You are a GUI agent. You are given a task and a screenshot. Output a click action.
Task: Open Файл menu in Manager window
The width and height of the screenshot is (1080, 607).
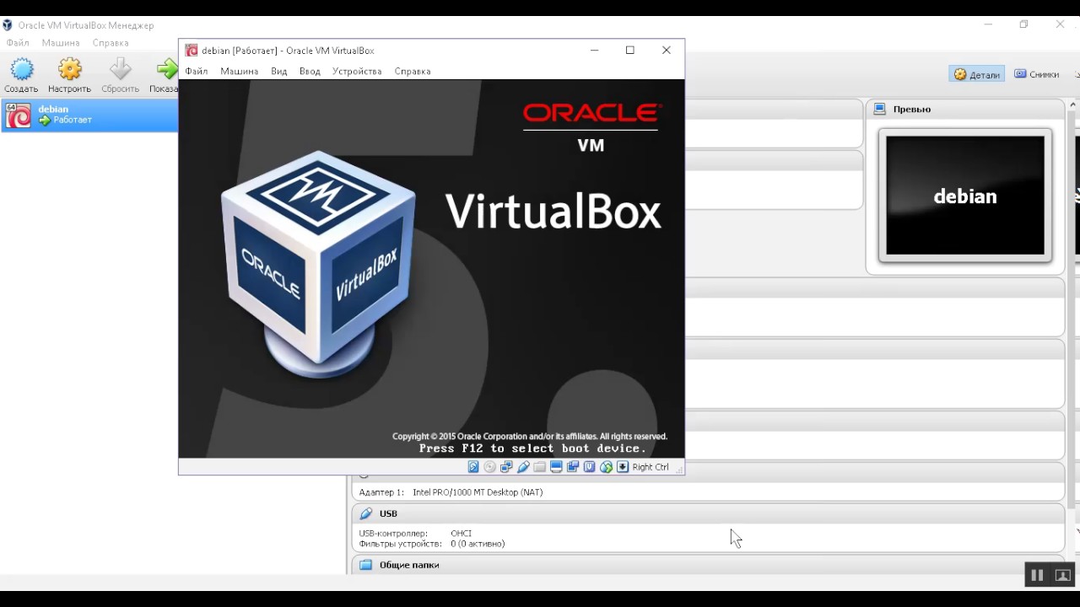point(18,43)
